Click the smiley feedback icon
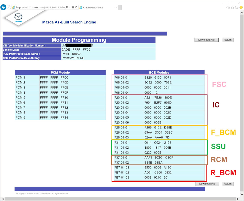 coord(241,7)
